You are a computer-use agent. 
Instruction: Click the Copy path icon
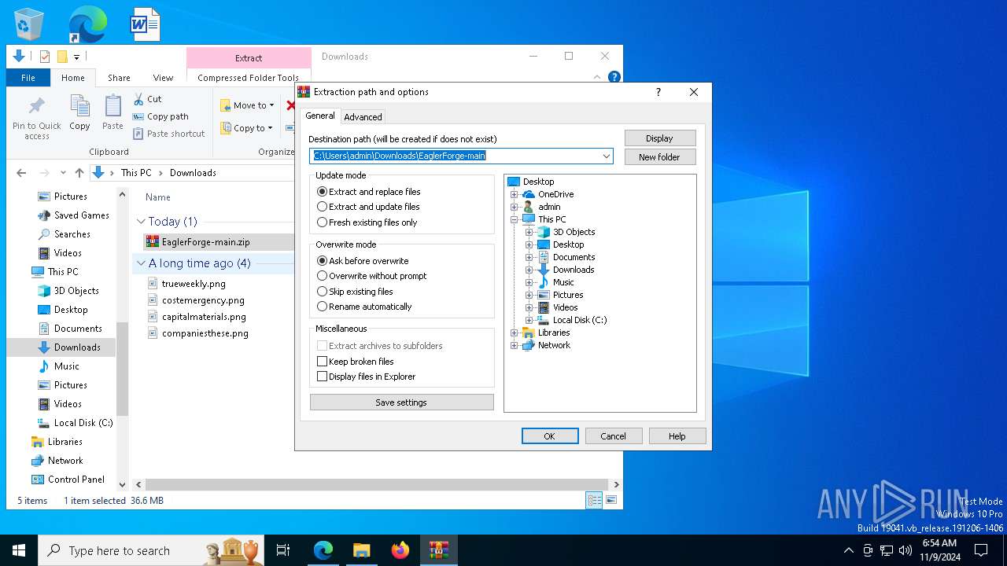(x=138, y=116)
